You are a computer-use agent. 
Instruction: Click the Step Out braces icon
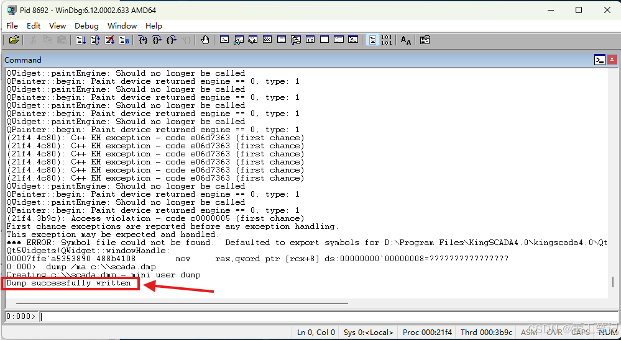(172, 40)
